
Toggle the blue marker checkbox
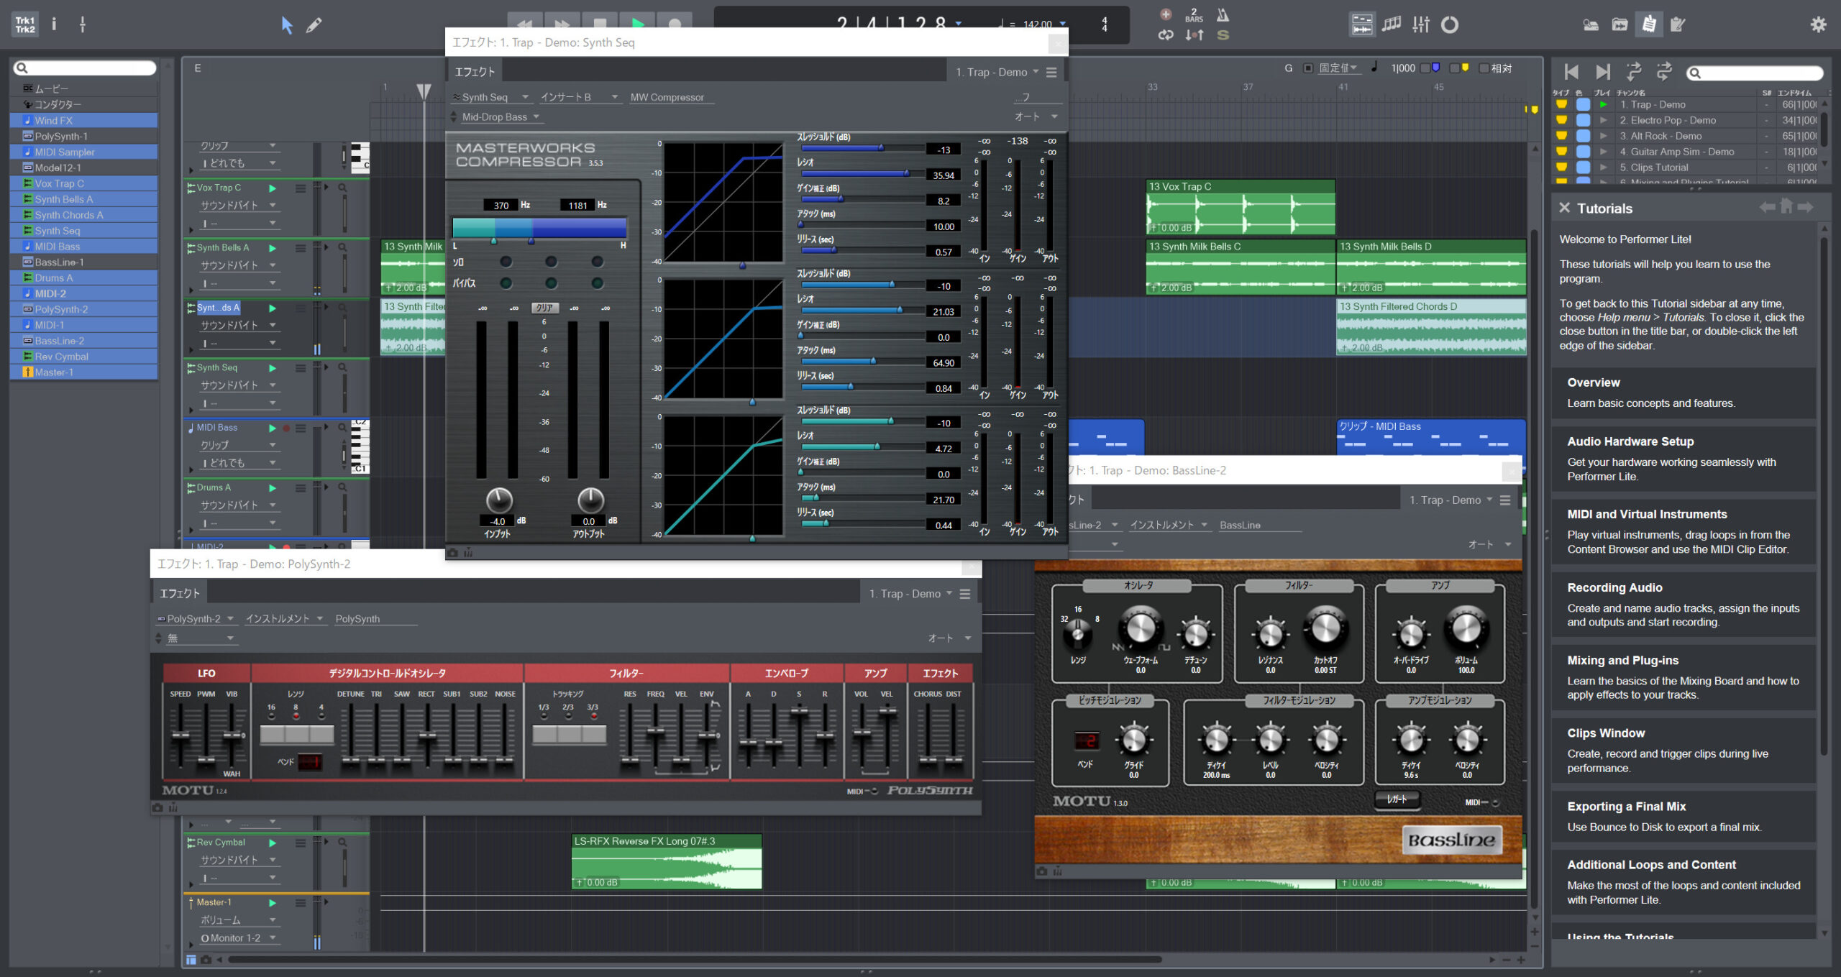[1425, 68]
